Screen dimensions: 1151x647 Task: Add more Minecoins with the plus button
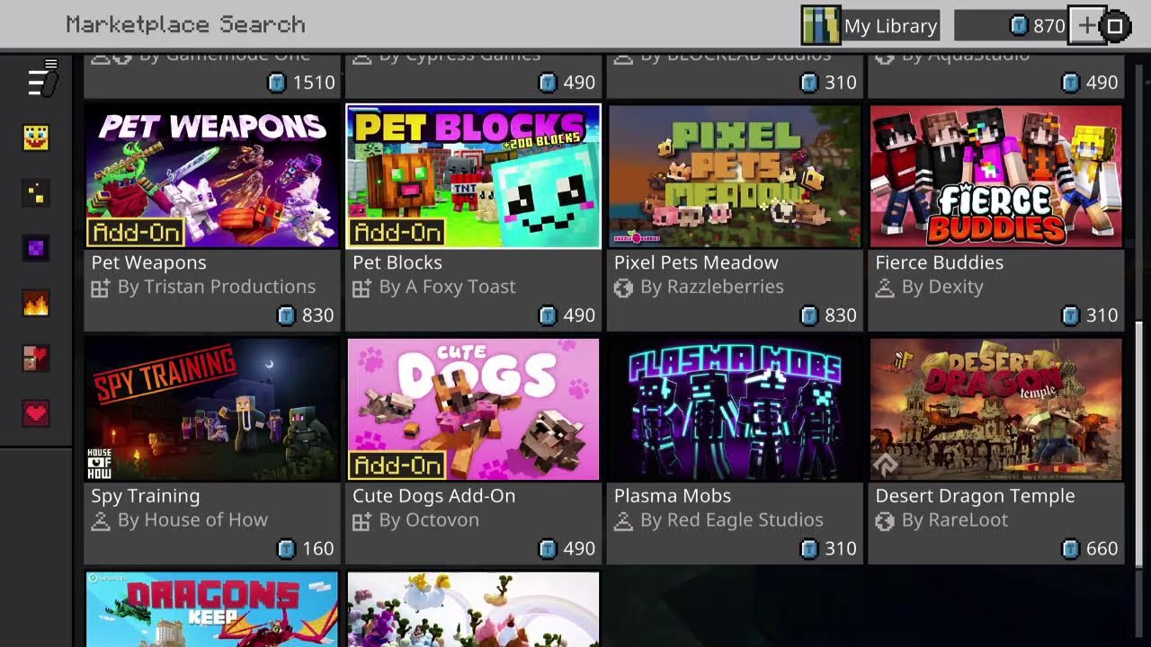[1087, 26]
